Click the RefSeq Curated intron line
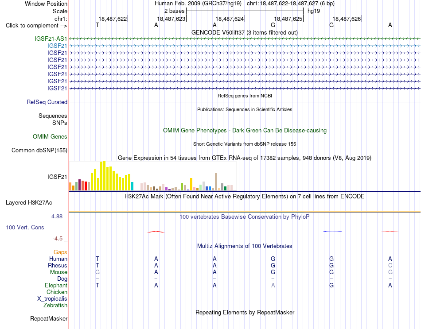Screen dimensions: 421x329 coord(245,102)
